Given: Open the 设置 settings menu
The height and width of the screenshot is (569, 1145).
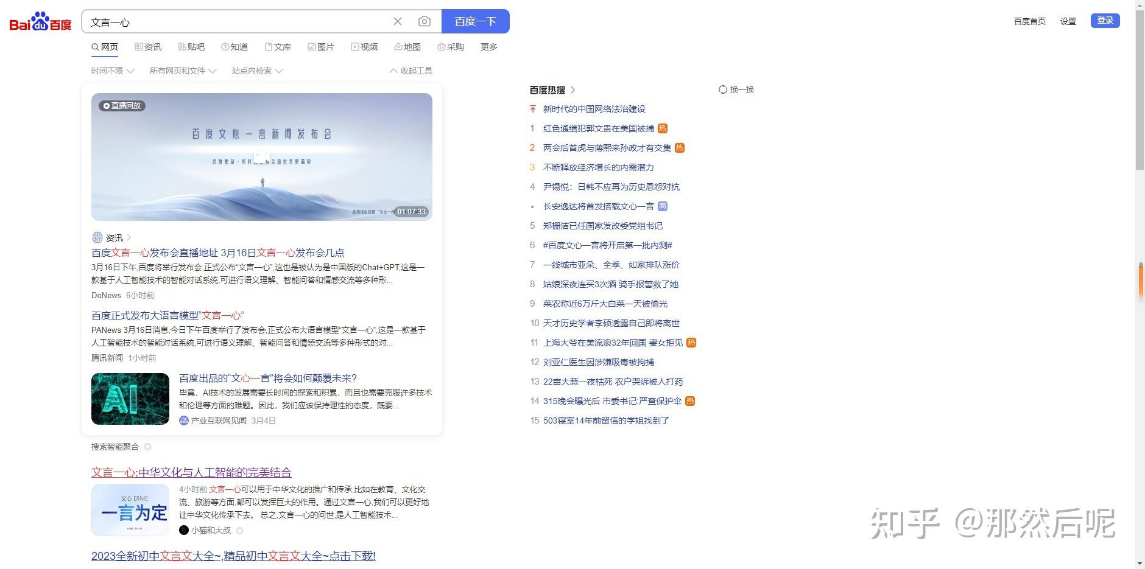Looking at the screenshot, I should tap(1068, 21).
